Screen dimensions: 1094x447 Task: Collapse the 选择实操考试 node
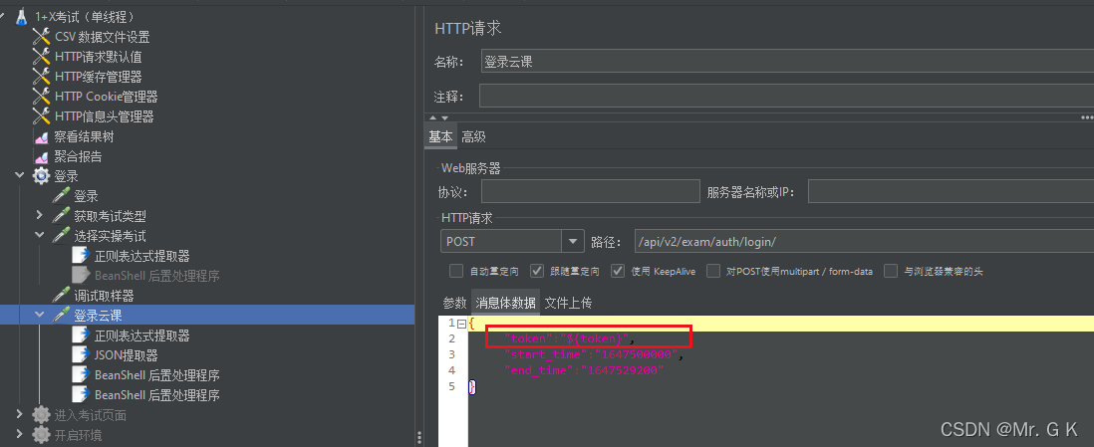pos(40,236)
